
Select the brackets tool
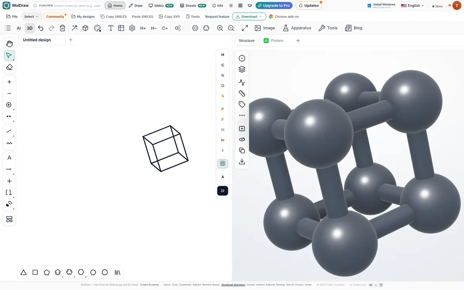9,193
